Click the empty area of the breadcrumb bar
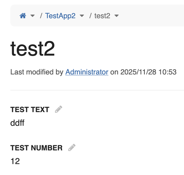 point(152,16)
